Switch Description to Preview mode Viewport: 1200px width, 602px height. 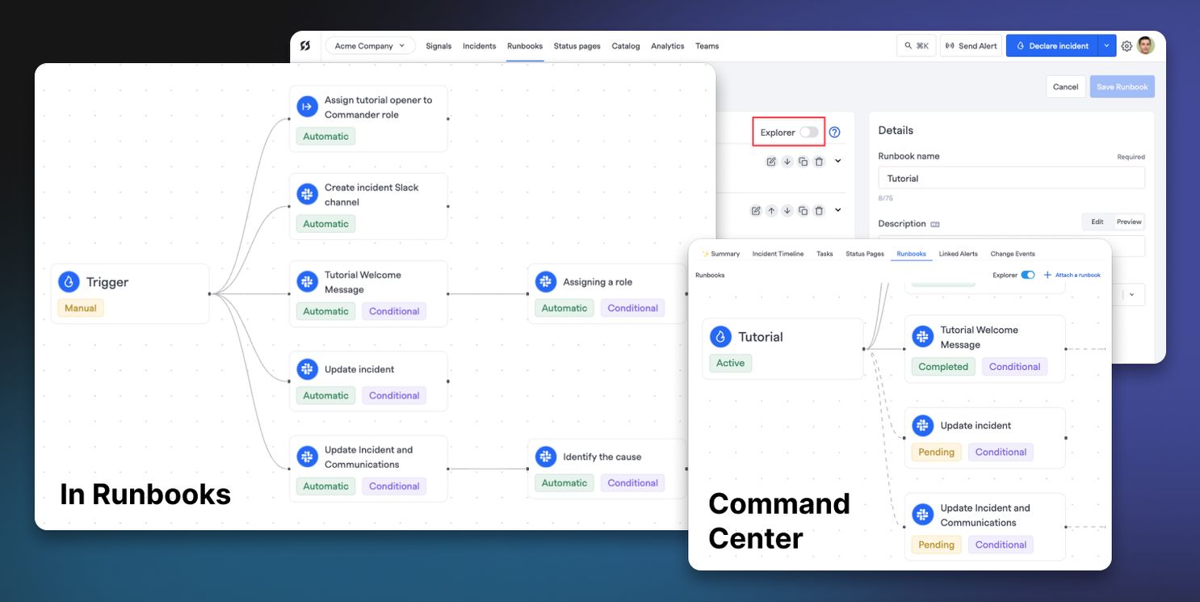click(x=1129, y=221)
